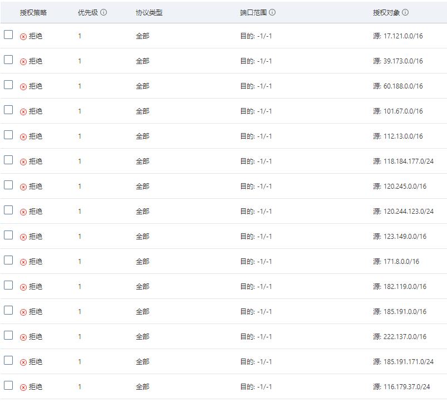Click source address 源: 123.149.0.0/16

[x=400, y=236]
